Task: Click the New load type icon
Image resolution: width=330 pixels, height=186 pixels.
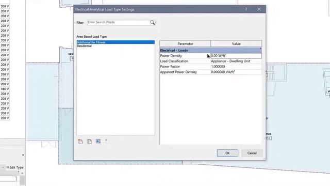Action: pyautogui.click(x=80, y=141)
